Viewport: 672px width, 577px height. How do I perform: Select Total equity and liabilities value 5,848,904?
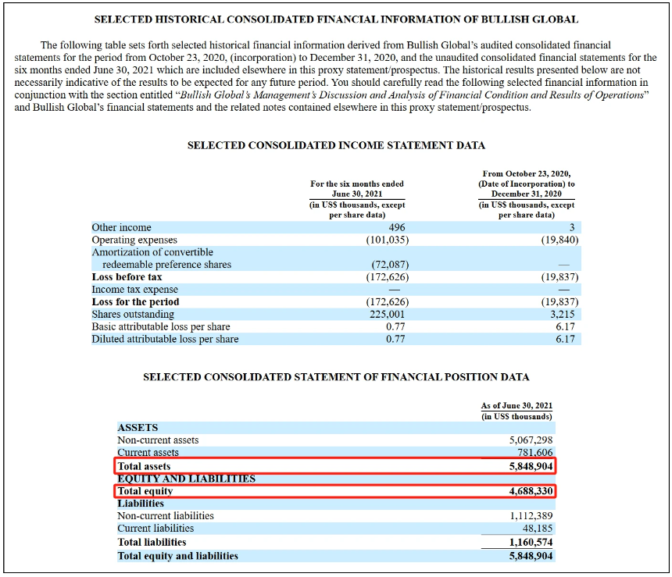(531, 556)
